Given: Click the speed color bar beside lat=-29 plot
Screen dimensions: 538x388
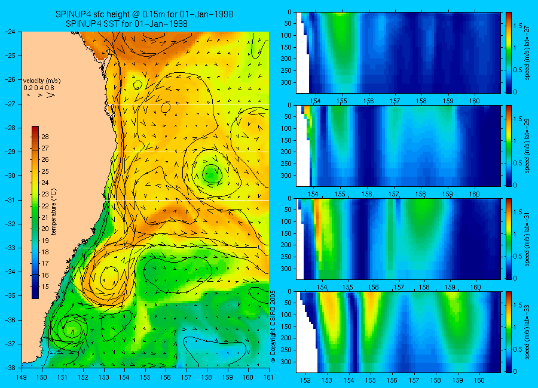Looking at the screenshot, I should 509,146.
